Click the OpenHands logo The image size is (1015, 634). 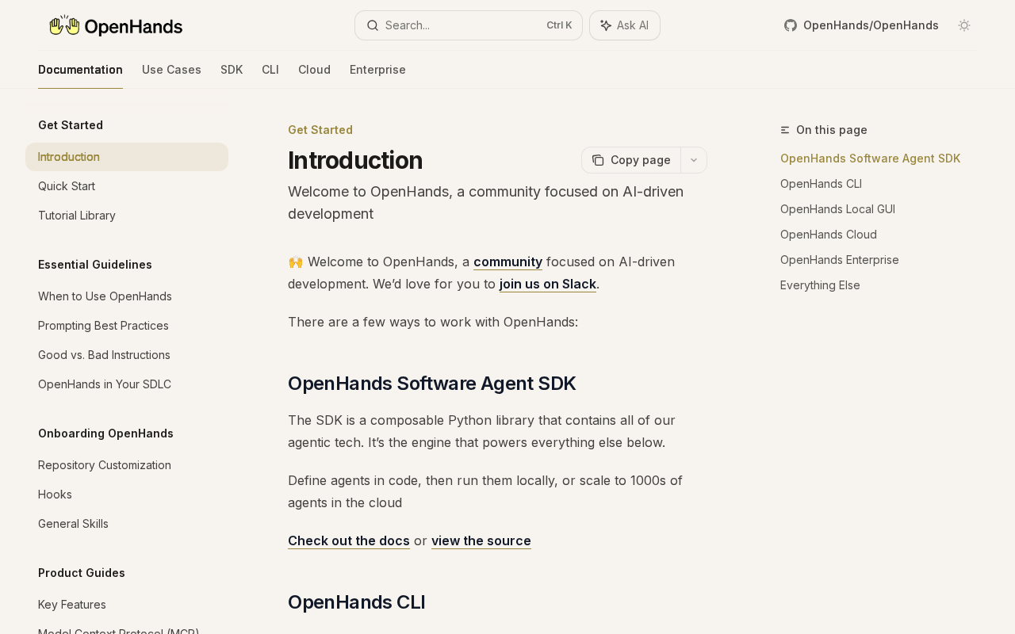(x=116, y=26)
